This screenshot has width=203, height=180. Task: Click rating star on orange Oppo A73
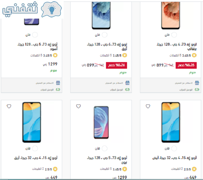(194, 55)
